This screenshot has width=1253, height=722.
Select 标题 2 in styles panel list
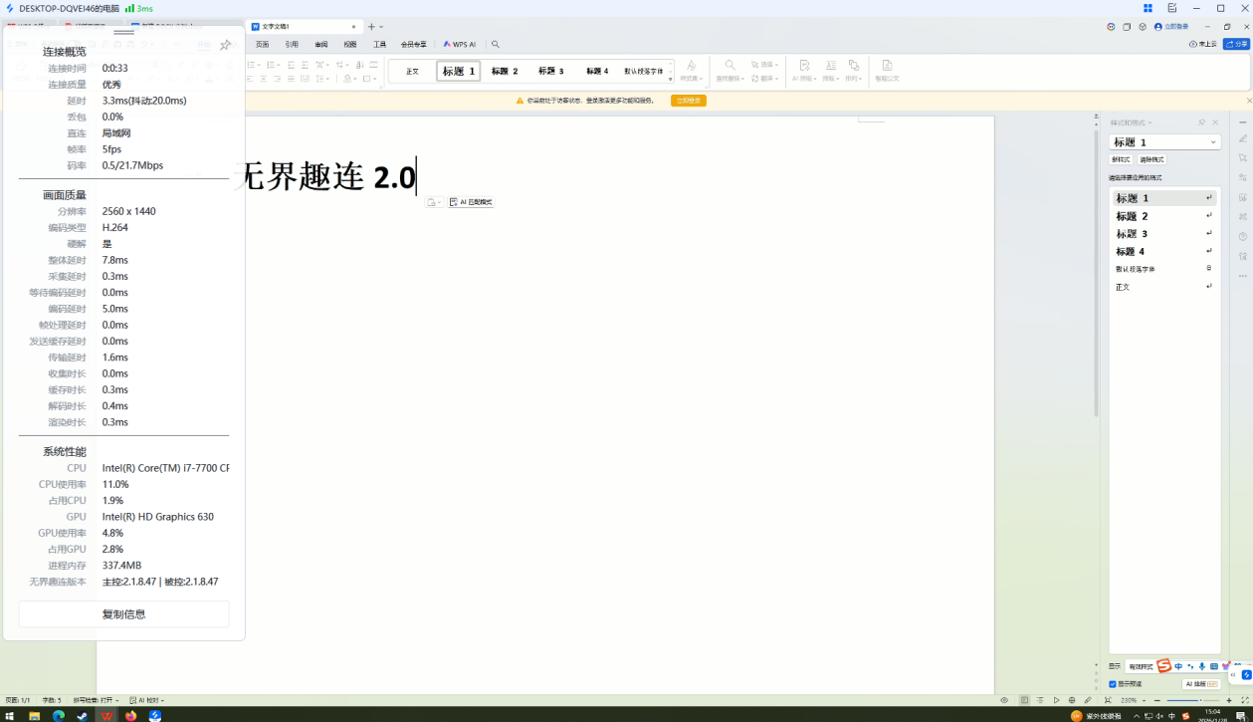[1164, 216]
